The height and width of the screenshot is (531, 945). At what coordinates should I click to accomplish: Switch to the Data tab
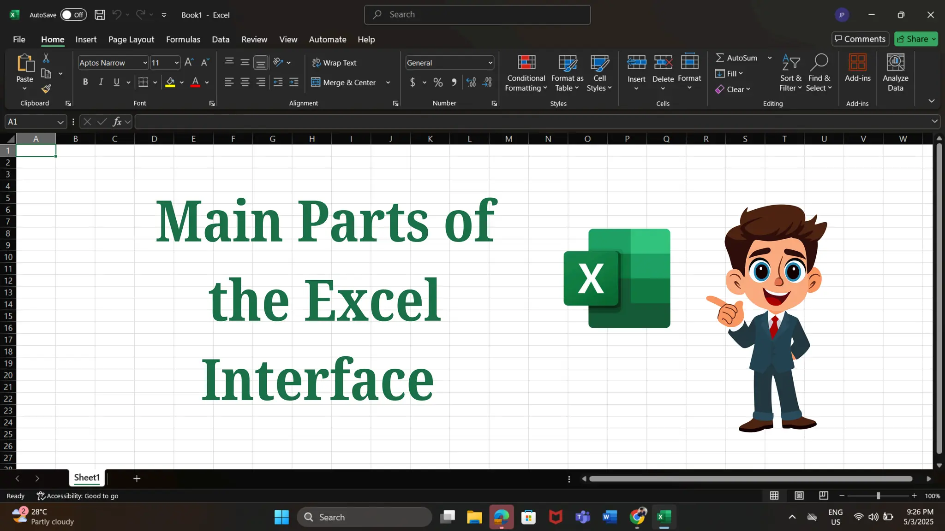(x=221, y=39)
